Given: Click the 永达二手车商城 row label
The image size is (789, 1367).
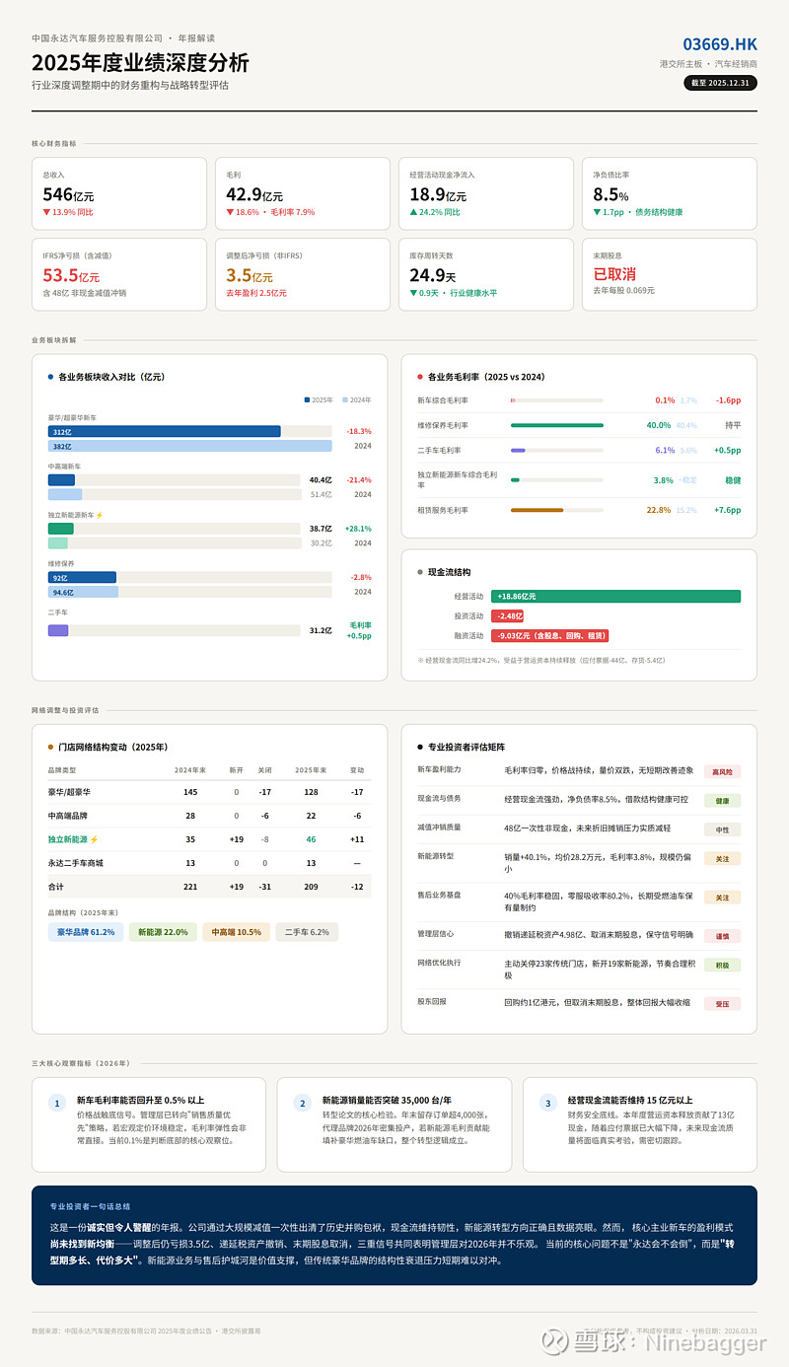Looking at the screenshot, I should click(75, 863).
